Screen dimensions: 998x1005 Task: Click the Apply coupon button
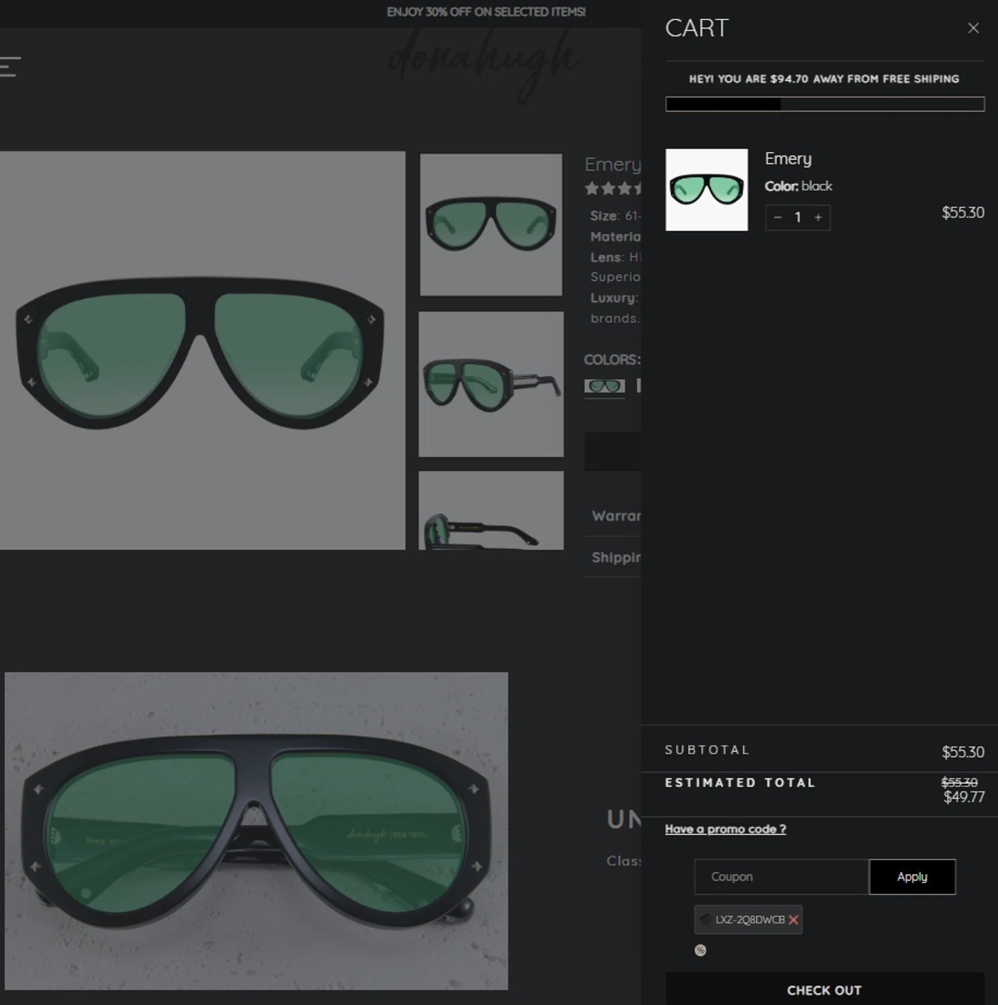coord(912,876)
